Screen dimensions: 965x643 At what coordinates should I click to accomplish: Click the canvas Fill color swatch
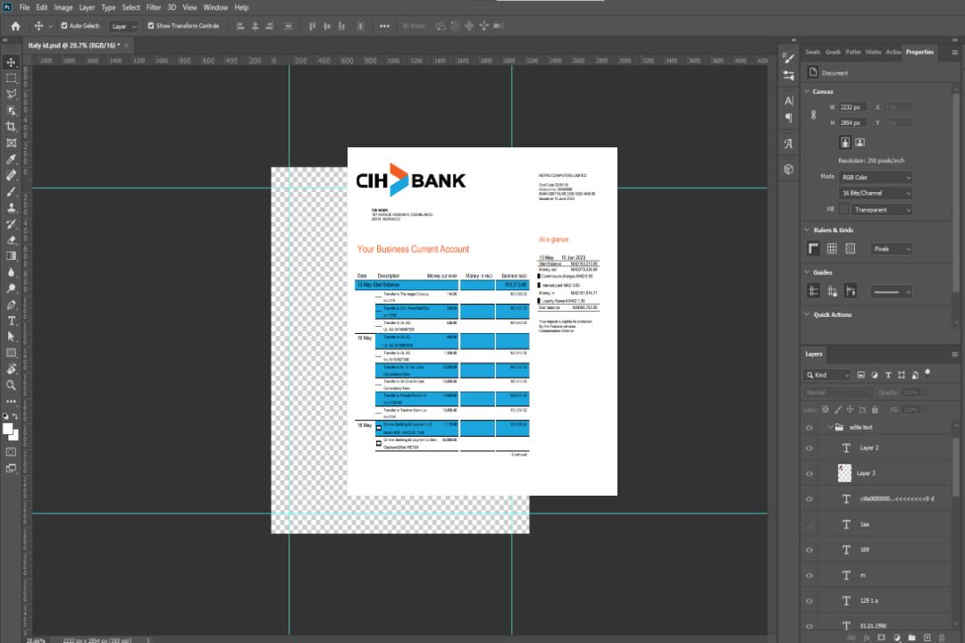(x=843, y=209)
